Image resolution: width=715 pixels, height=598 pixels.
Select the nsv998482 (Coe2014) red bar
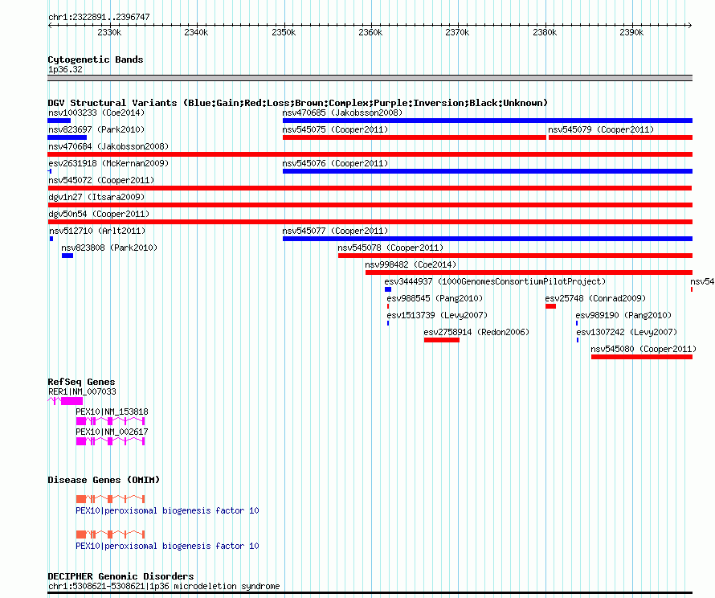[529, 272]
